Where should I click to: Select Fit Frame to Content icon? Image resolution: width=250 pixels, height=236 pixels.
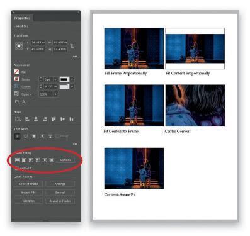point(38,160)
